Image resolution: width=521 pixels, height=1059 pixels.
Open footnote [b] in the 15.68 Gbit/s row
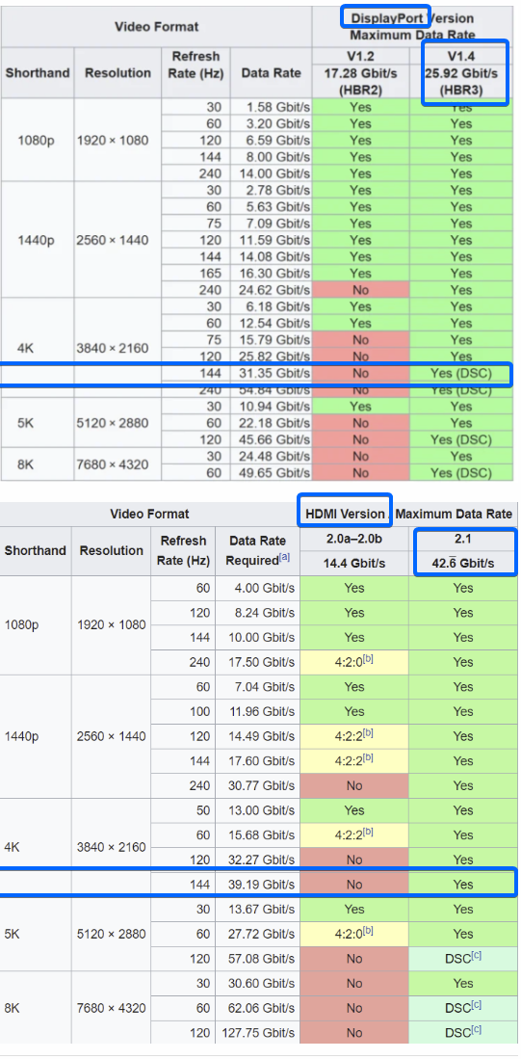click(368, 832)
